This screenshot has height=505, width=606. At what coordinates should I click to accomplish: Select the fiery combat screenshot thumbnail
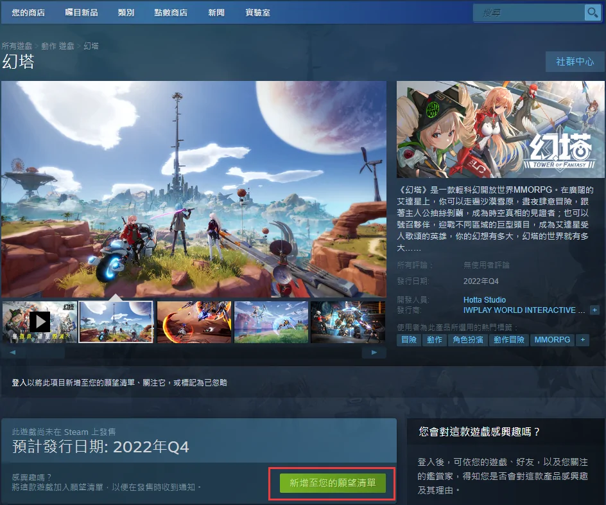194,322
